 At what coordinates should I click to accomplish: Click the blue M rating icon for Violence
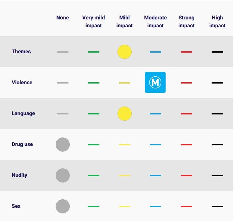(155, 82)
